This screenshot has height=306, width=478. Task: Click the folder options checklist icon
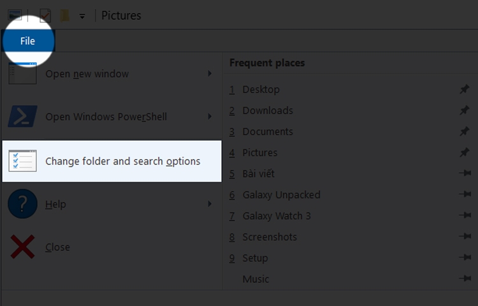(22, 161)
